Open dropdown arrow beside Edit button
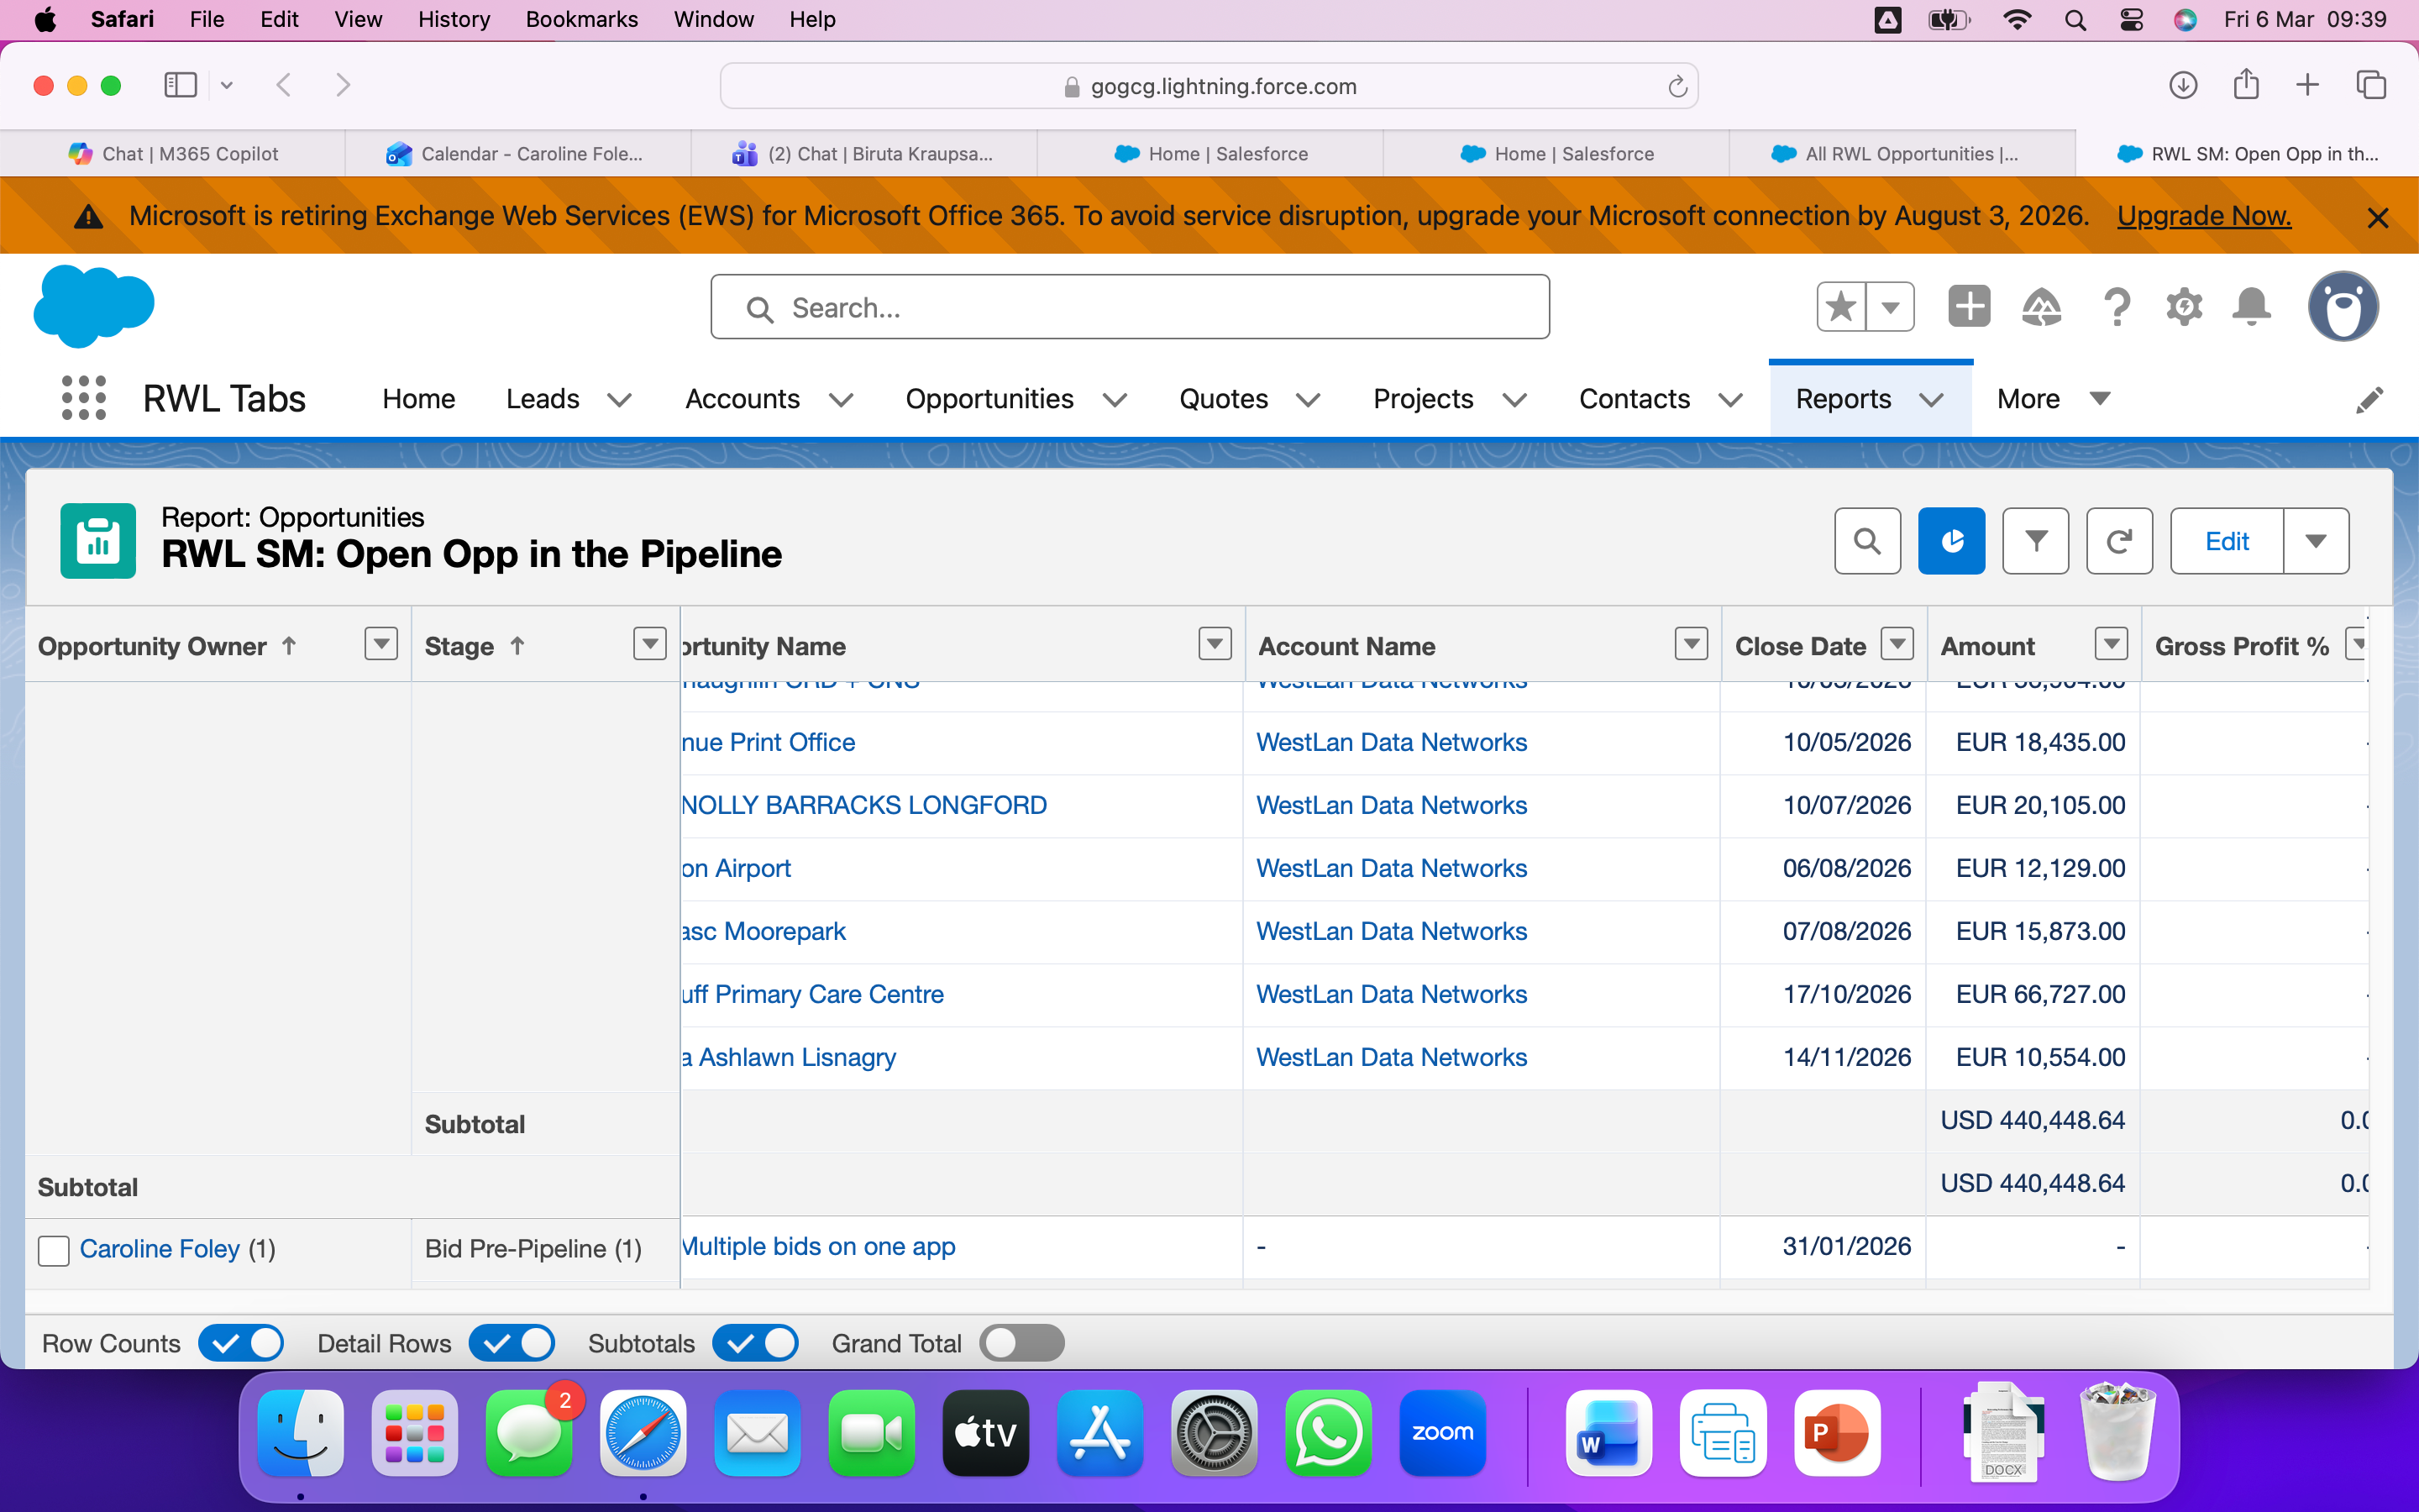Viewport: 2419px width, 1512px height. 2315,541
